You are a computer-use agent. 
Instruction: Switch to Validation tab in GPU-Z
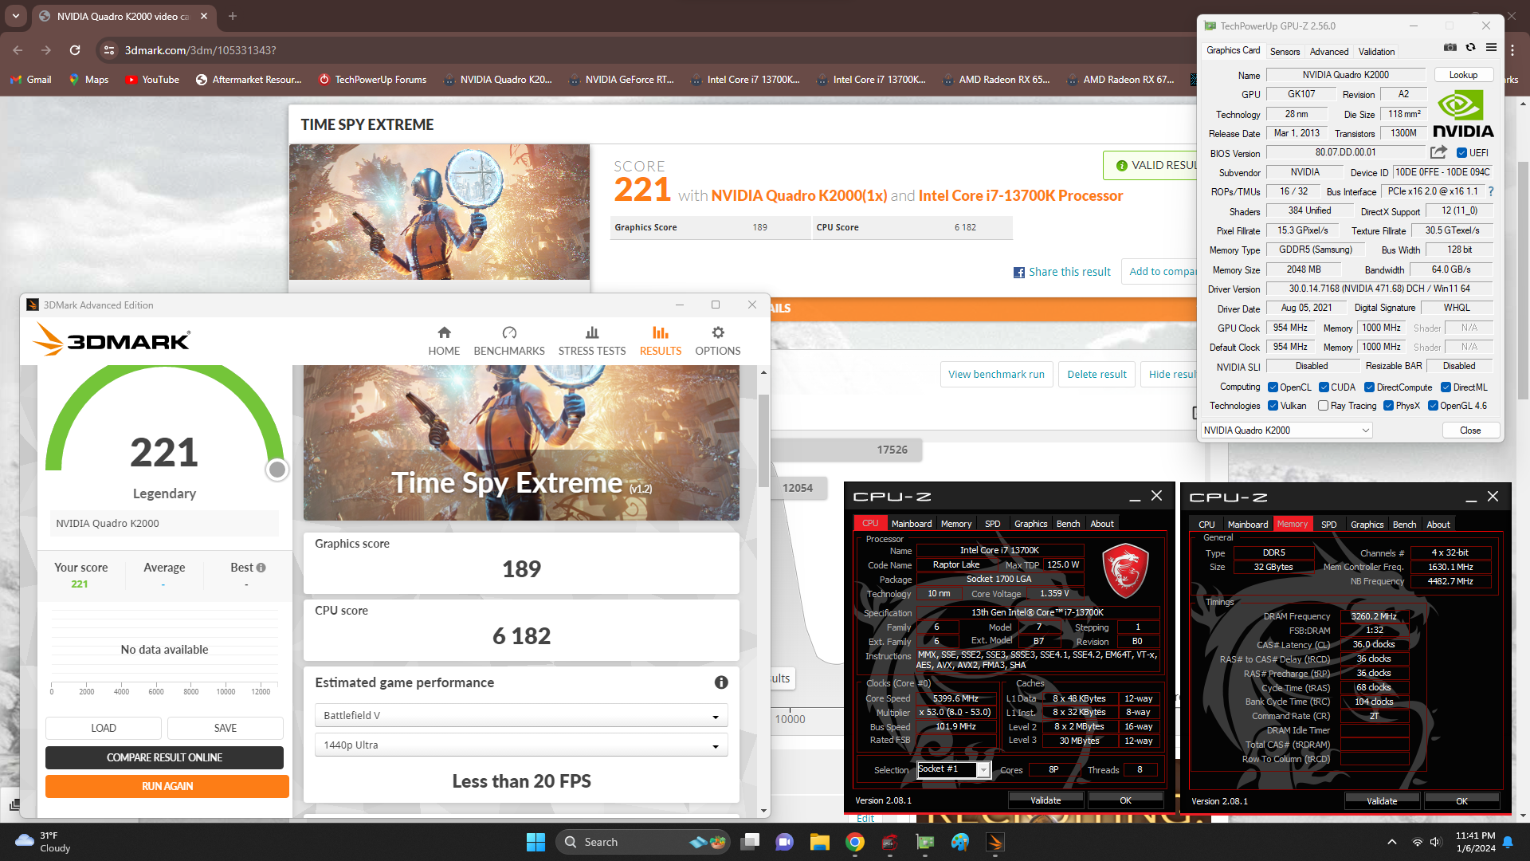(1376, 51)
